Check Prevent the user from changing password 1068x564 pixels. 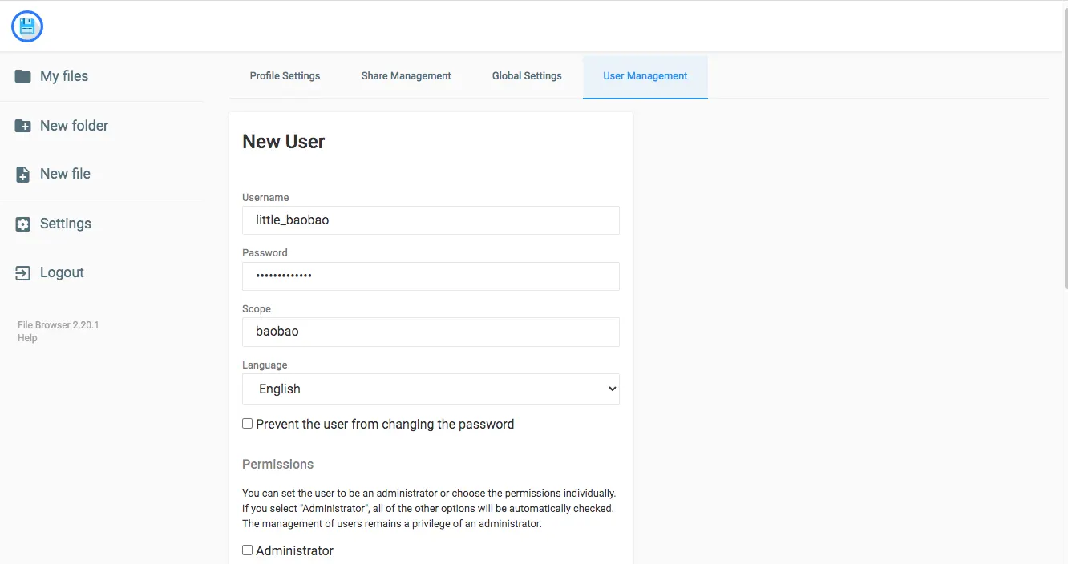[x=248, y=424]
